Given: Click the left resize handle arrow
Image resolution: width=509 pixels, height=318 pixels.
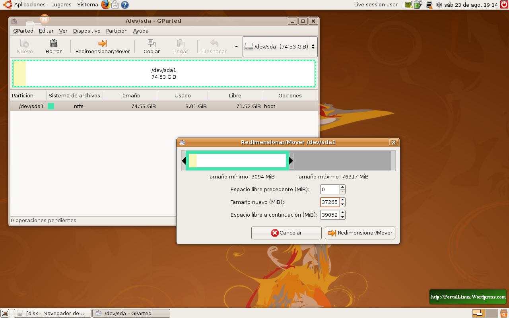Looking at the screenshot, I should click(184, 161).
